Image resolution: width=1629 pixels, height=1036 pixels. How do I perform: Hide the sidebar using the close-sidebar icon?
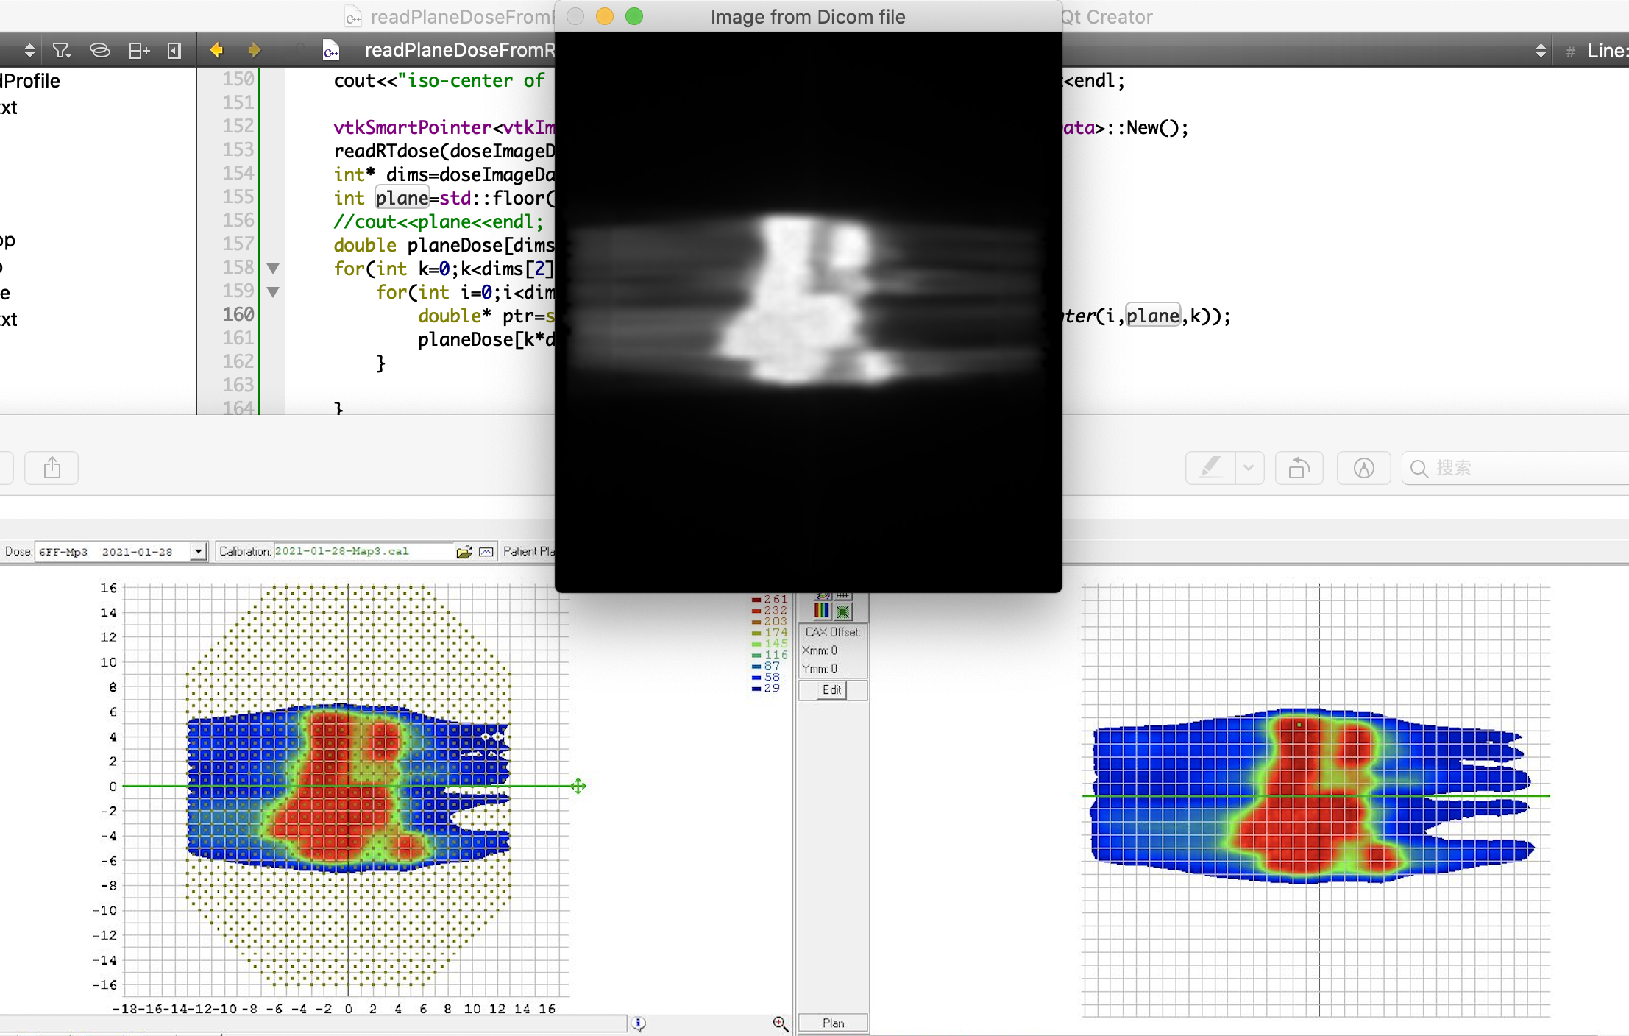174,50
